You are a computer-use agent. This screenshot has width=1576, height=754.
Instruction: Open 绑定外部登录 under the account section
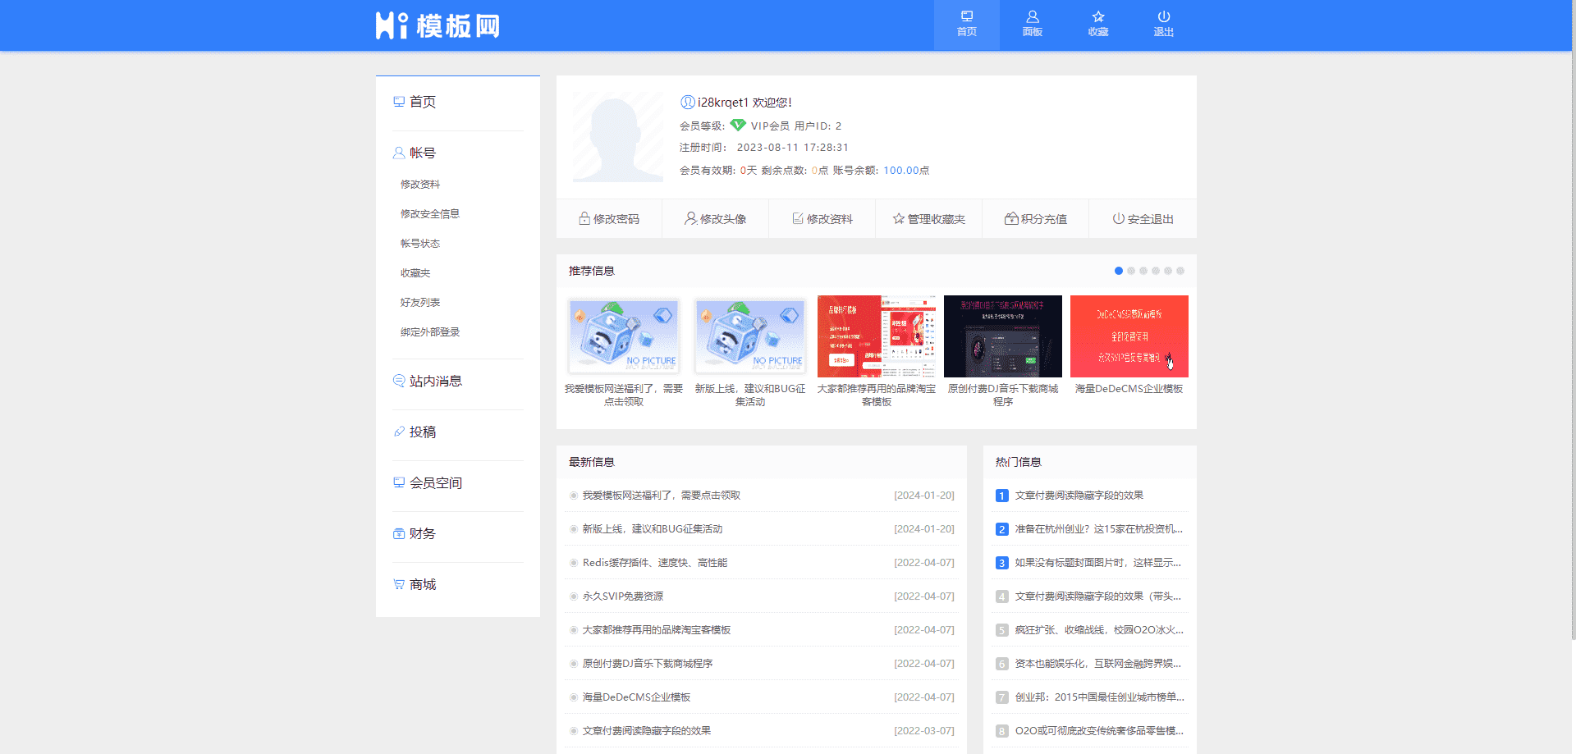tap(429, 331)
